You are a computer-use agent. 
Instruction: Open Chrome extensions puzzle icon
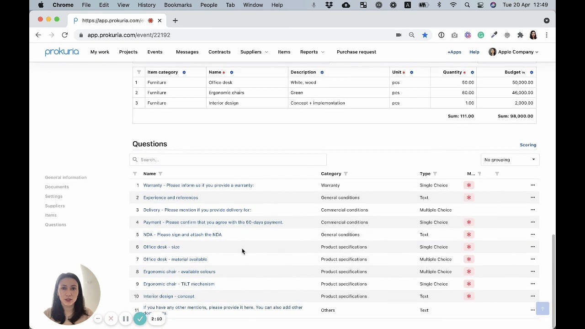pos(520,35)
